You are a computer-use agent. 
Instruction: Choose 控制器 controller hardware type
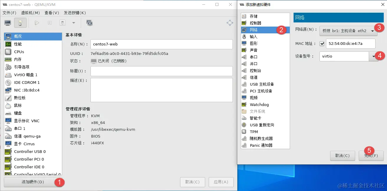(265, 23)
